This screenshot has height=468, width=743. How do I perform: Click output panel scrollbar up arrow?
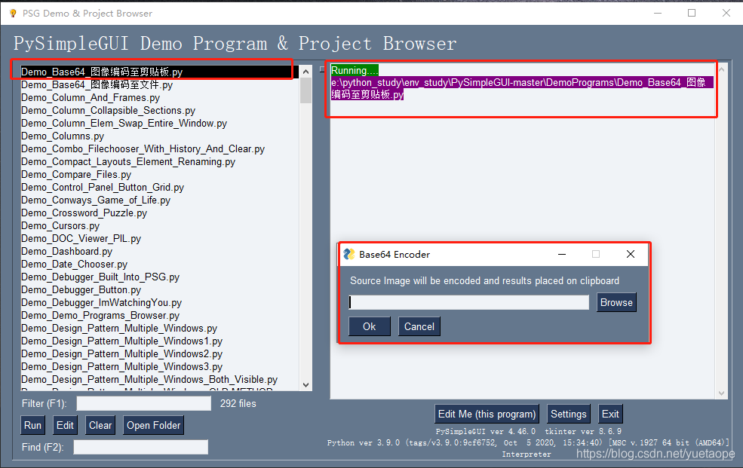[722, 69]
